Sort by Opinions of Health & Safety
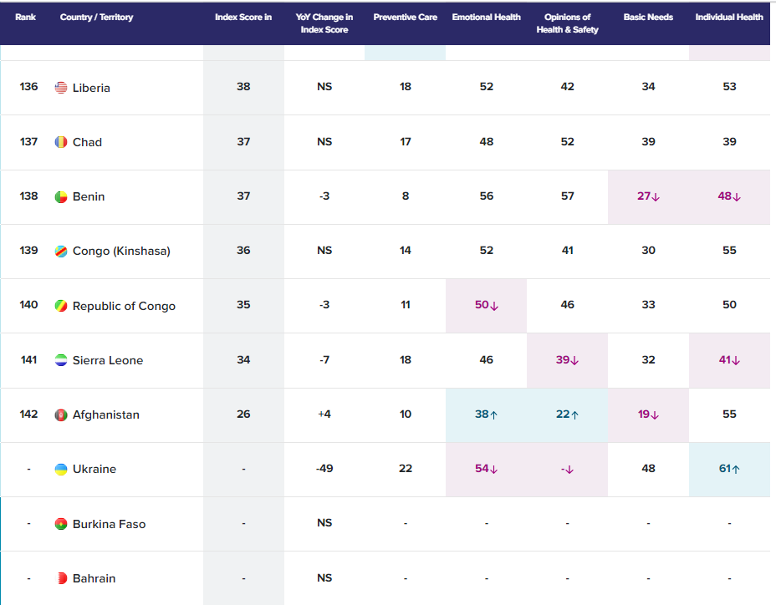This screenshot has height=605, width=776. tap(567, 23)
